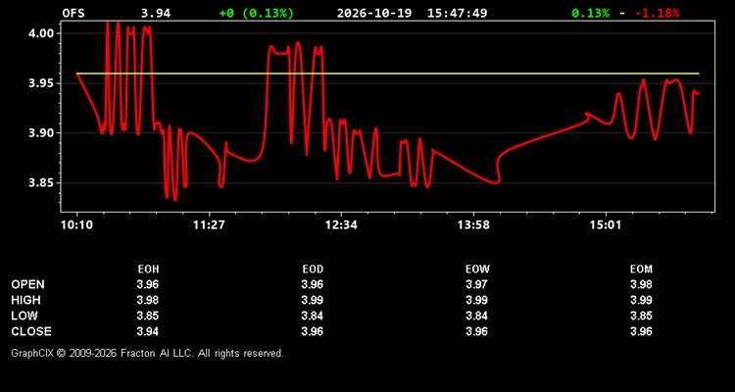This screenshot has width=735, height=392.
Task: Click the EOH column header
Action: tap(148, 269)
